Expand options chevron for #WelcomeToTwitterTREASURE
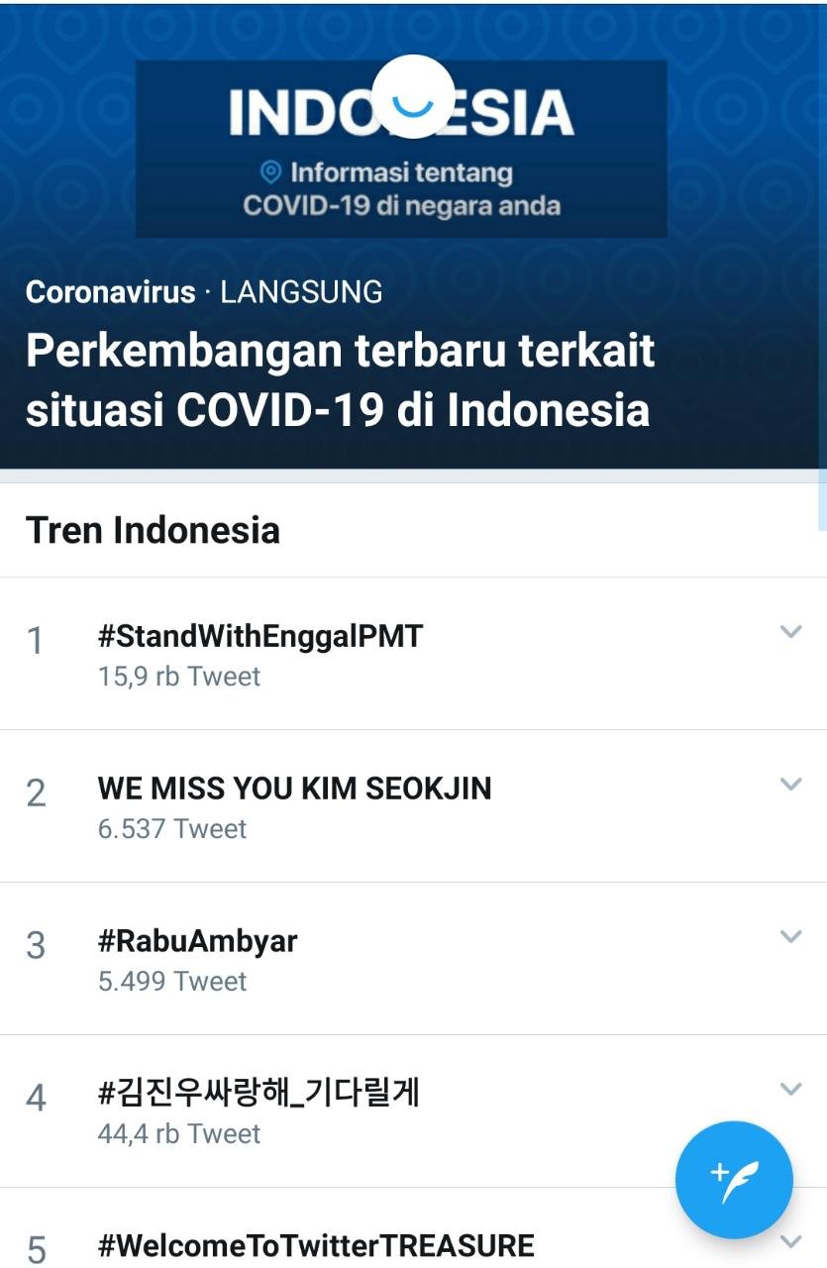827x1268 pixels. pyautogui.click(x=790, y=1240)
